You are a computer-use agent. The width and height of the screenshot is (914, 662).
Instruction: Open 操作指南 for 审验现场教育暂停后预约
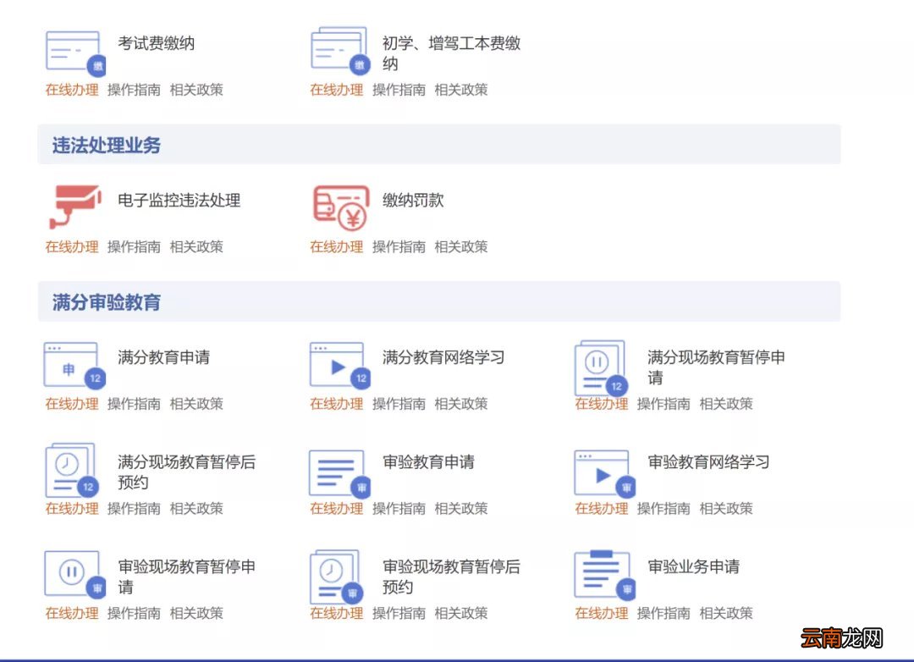pos(399,613)
